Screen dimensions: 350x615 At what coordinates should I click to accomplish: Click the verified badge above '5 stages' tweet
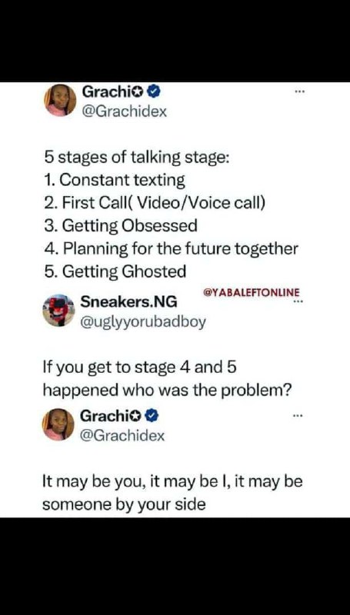(x=153, y=92)
